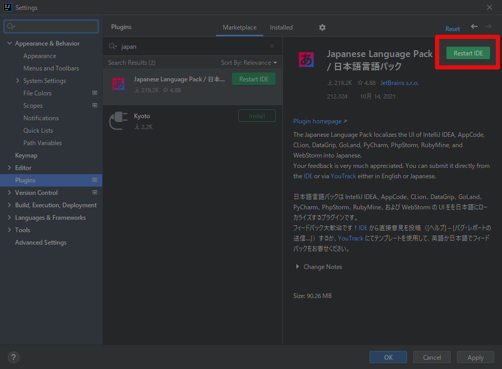Expand Languages & Frameworks section
The image size is (502, 369).
(x=9, y=218)
